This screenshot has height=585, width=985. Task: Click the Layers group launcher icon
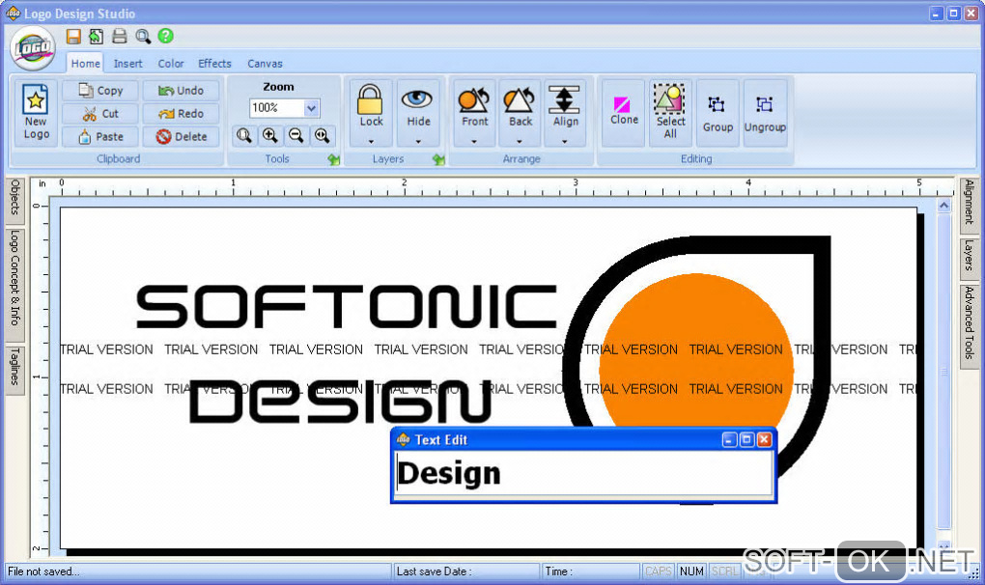(x=438, y=160)
